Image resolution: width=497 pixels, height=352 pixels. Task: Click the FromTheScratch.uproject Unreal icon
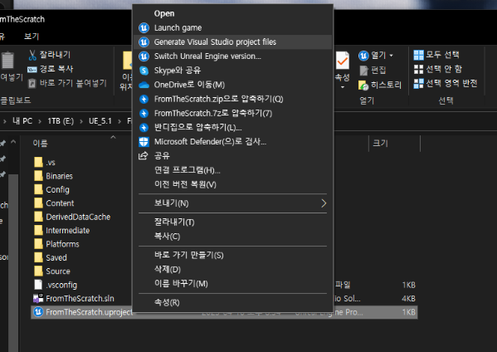tap(38, 311)
